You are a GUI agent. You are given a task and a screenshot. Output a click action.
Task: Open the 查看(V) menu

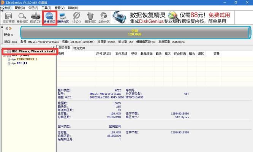tap(60, 8)
